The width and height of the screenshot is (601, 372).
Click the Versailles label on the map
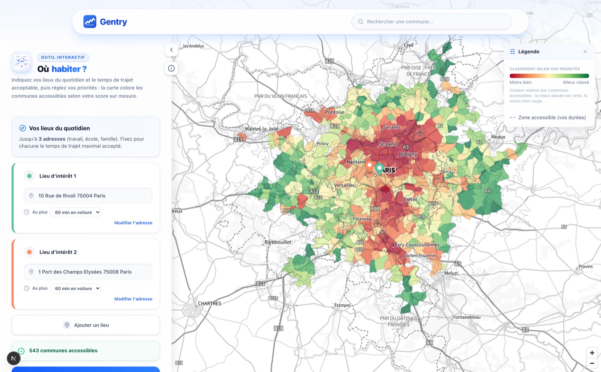click(x=344, y=185)
